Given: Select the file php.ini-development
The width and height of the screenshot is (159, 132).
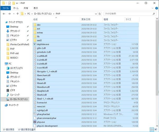Looking at the screenshot, I should [86, 126].
